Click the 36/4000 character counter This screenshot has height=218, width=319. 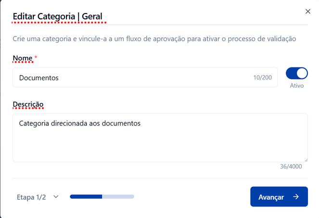tap(291, 167)
